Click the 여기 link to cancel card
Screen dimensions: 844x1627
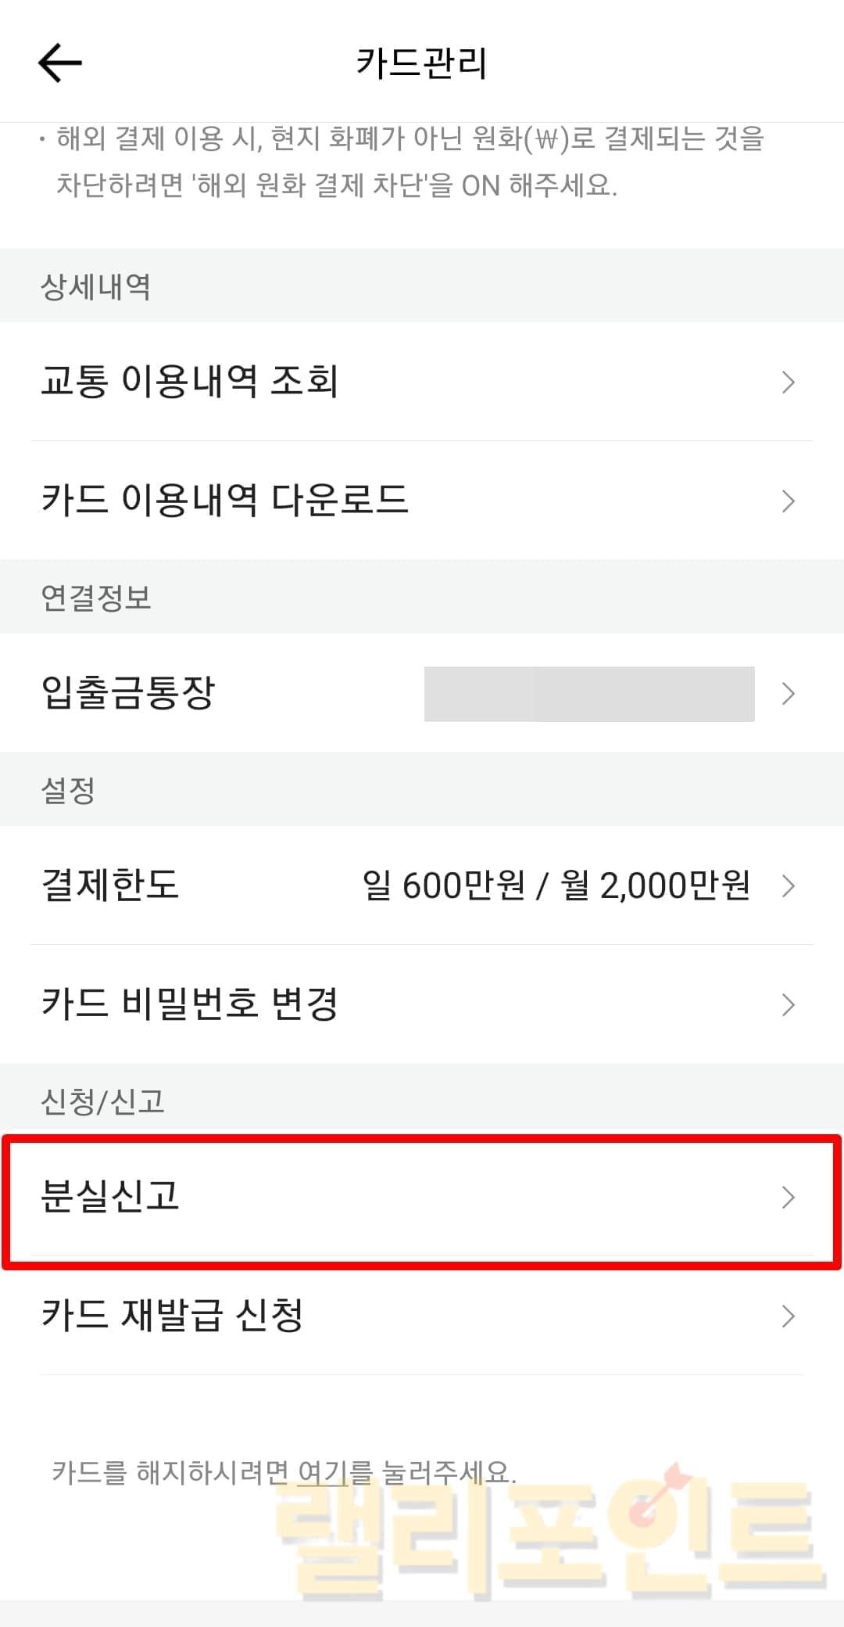click(323, 1473)
